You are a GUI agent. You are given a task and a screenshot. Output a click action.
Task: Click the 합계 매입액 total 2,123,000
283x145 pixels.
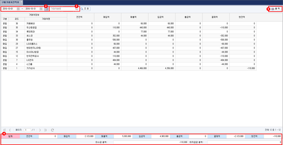point(85,136)
